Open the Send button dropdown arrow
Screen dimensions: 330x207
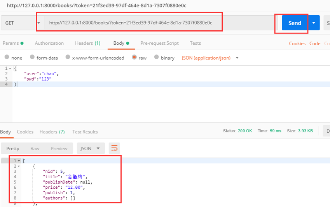pyautogui.click(x=314, y=23)
